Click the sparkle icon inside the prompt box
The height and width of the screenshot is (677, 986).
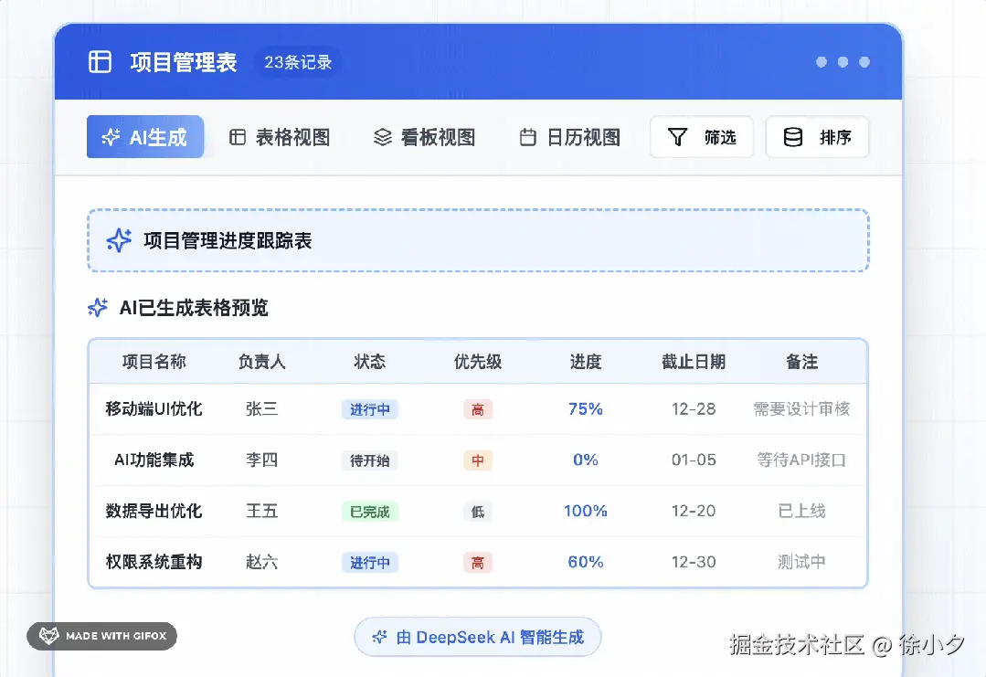pos(120,240)
